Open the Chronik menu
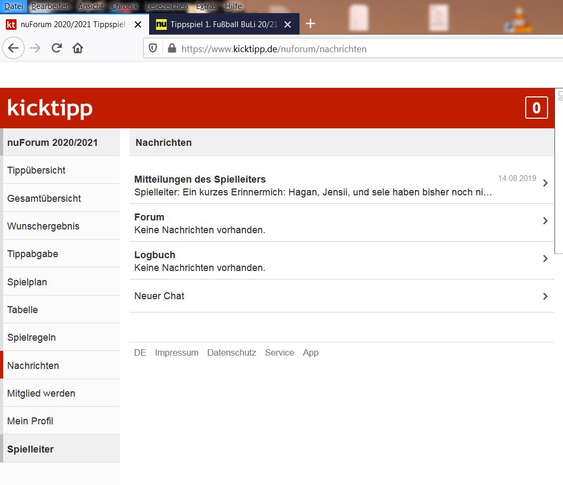 (x=125, y=6)
